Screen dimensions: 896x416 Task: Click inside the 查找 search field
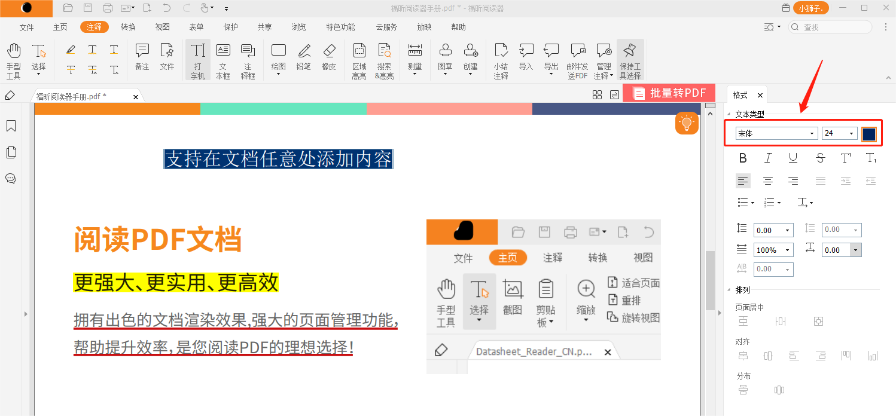point(834,27)
